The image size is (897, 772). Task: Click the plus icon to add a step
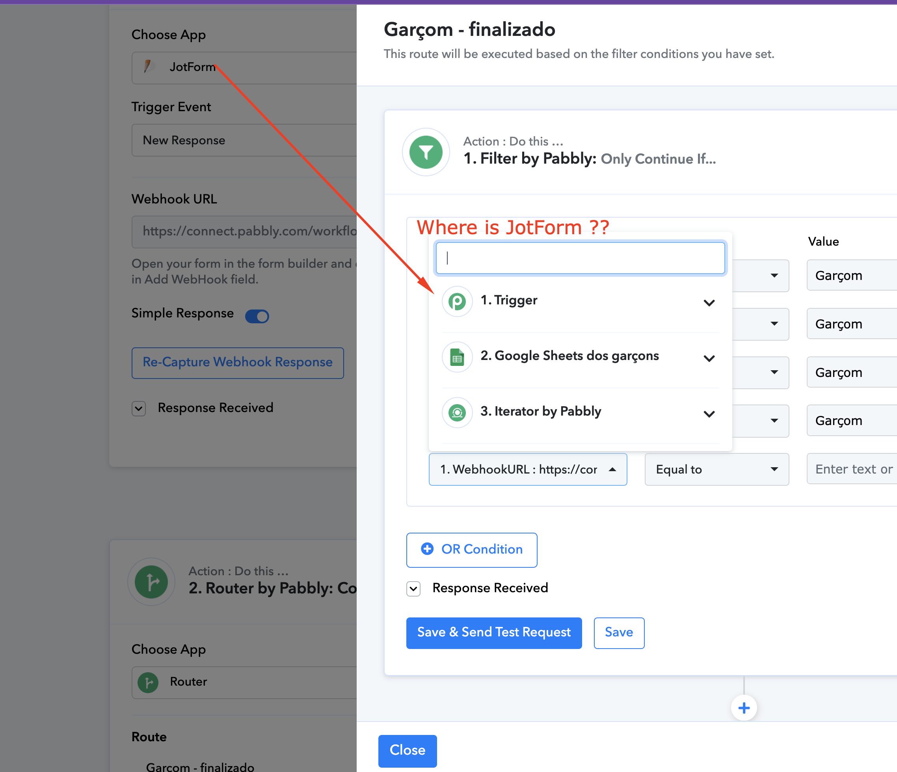coord(744,708)
